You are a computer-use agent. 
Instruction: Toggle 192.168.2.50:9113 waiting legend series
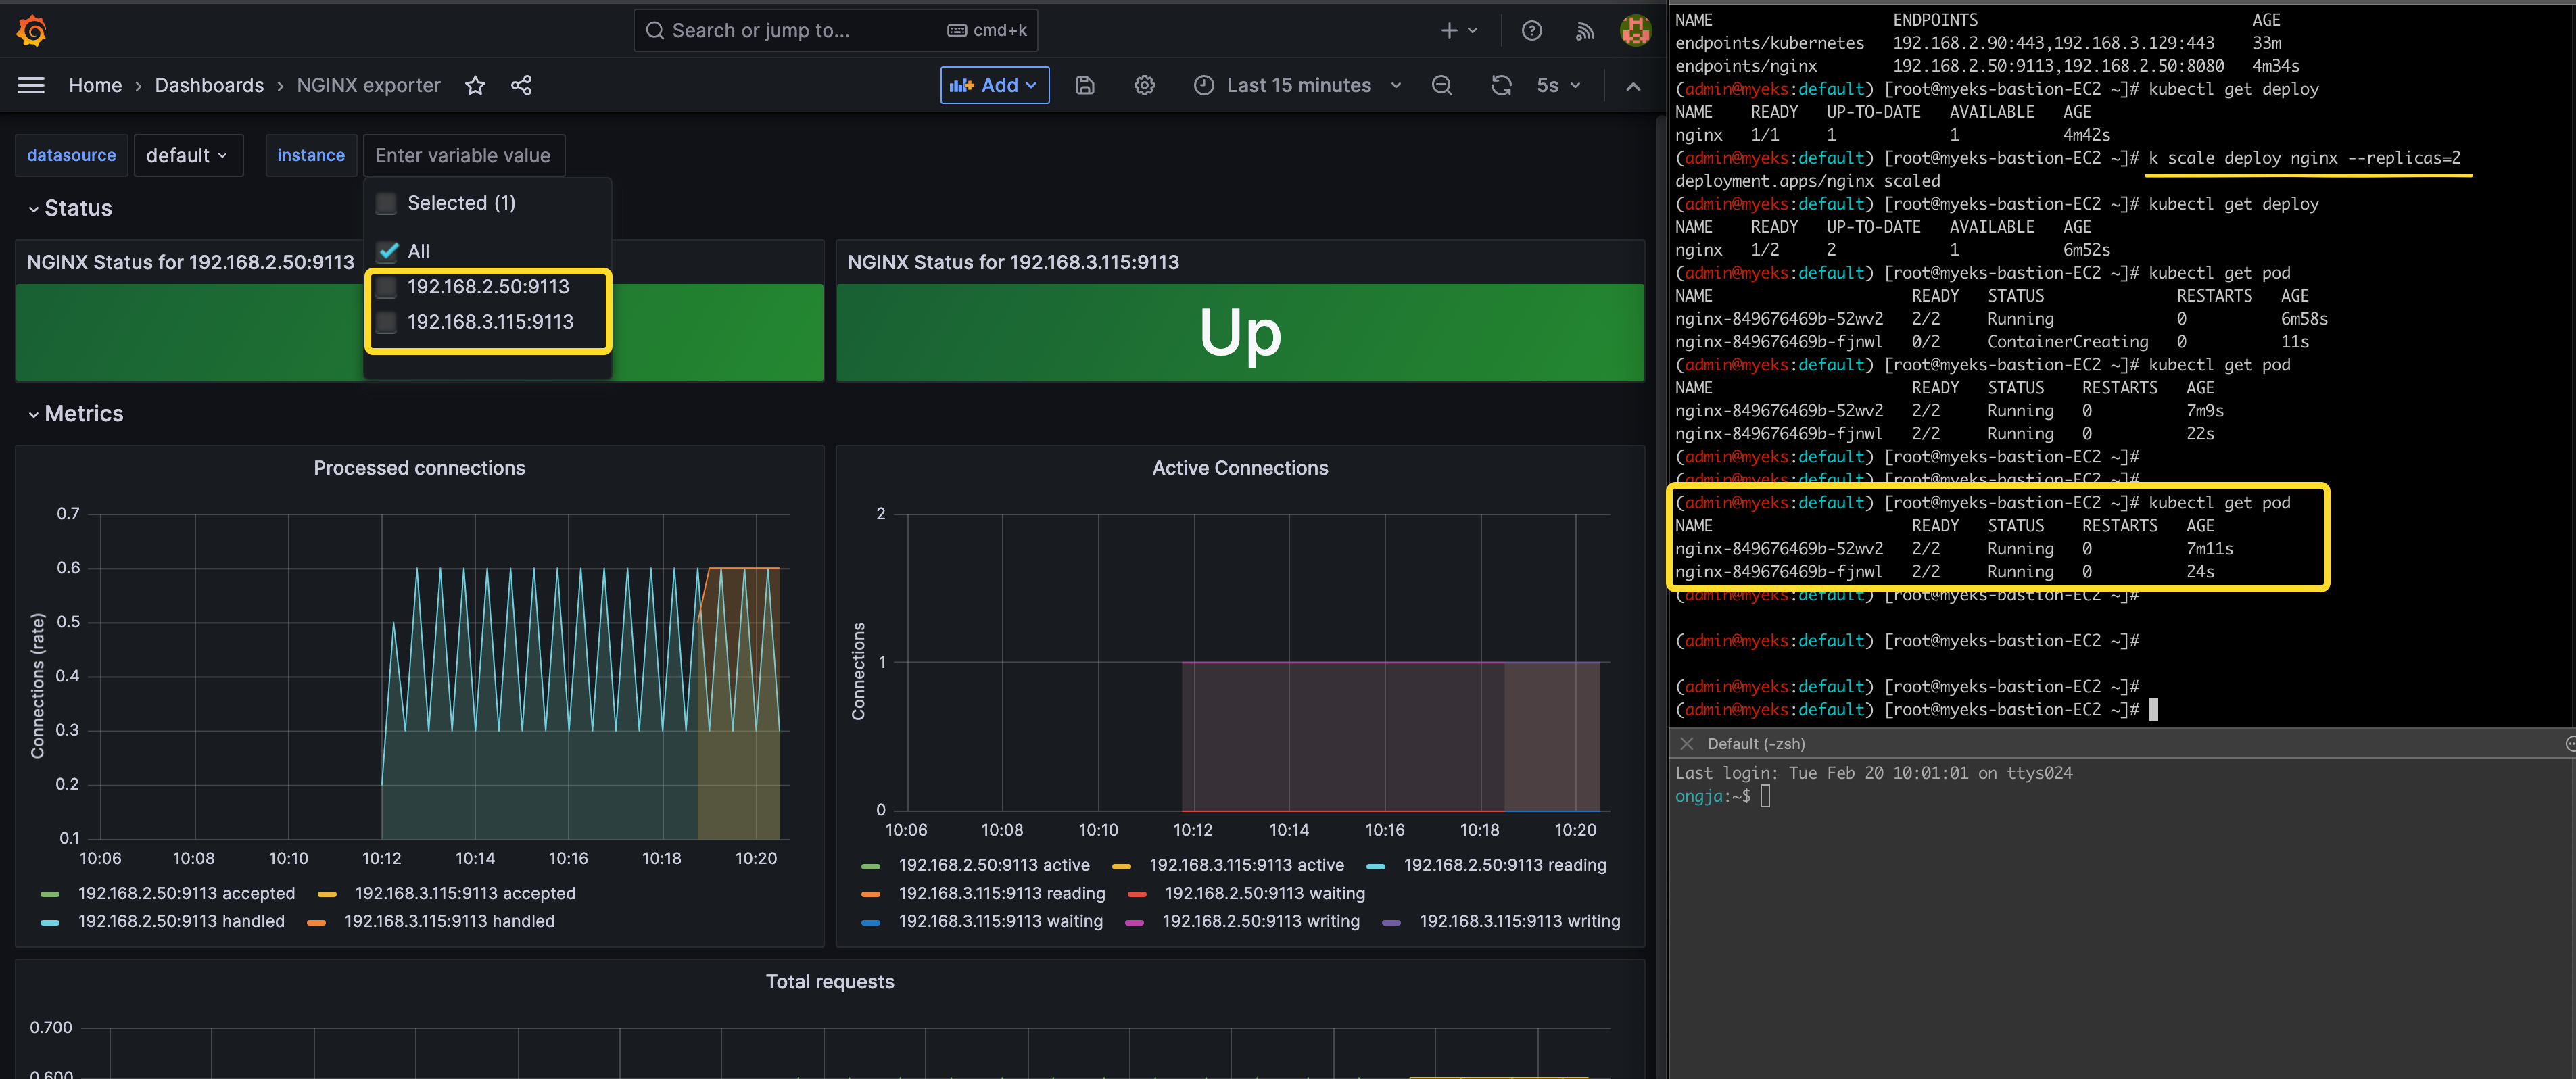click(x=1264, y=893)
